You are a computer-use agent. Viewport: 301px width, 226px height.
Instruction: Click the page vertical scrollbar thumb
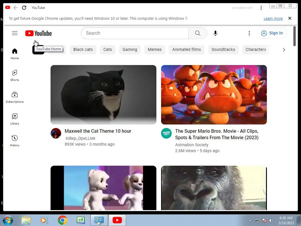295,36
